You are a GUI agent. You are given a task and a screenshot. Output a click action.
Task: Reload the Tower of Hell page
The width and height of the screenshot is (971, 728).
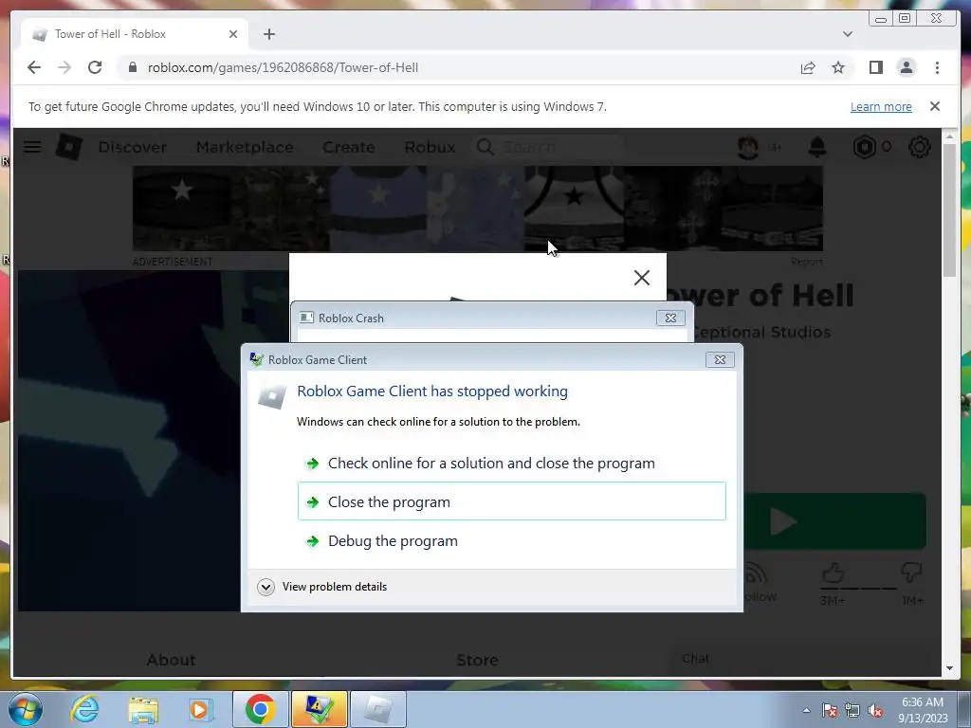click(x=95, y=67)
